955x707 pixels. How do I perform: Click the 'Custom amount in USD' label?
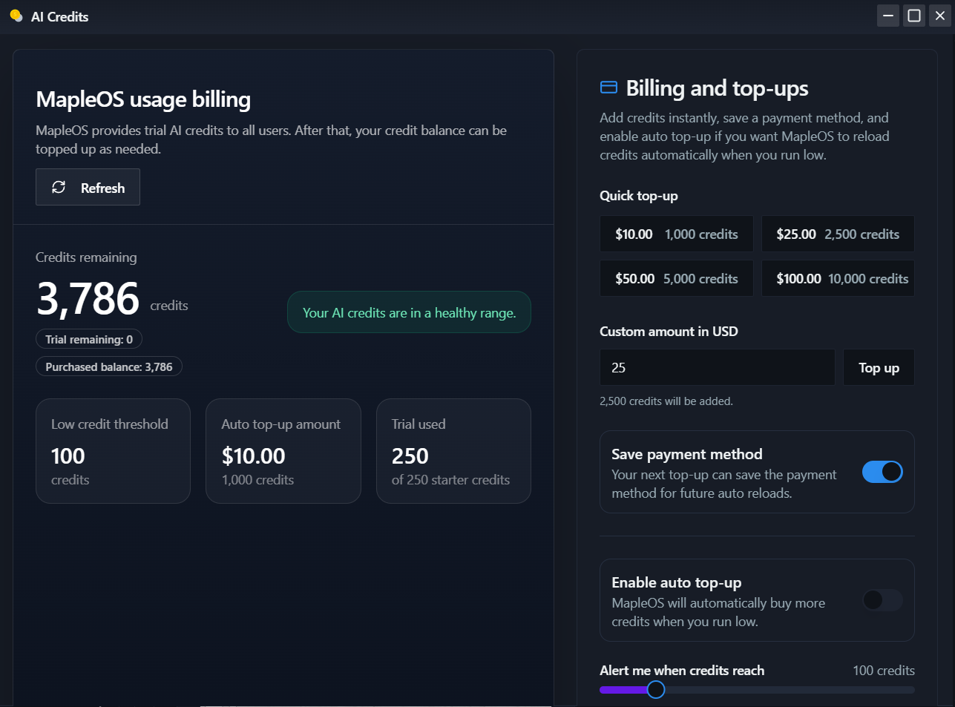coord(669,332)
